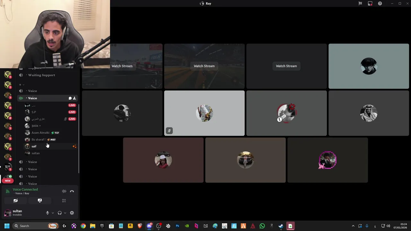Open the inbox flag icon in title bar
The width and height of the screenshot is (411, 231).
pos(360,4)
